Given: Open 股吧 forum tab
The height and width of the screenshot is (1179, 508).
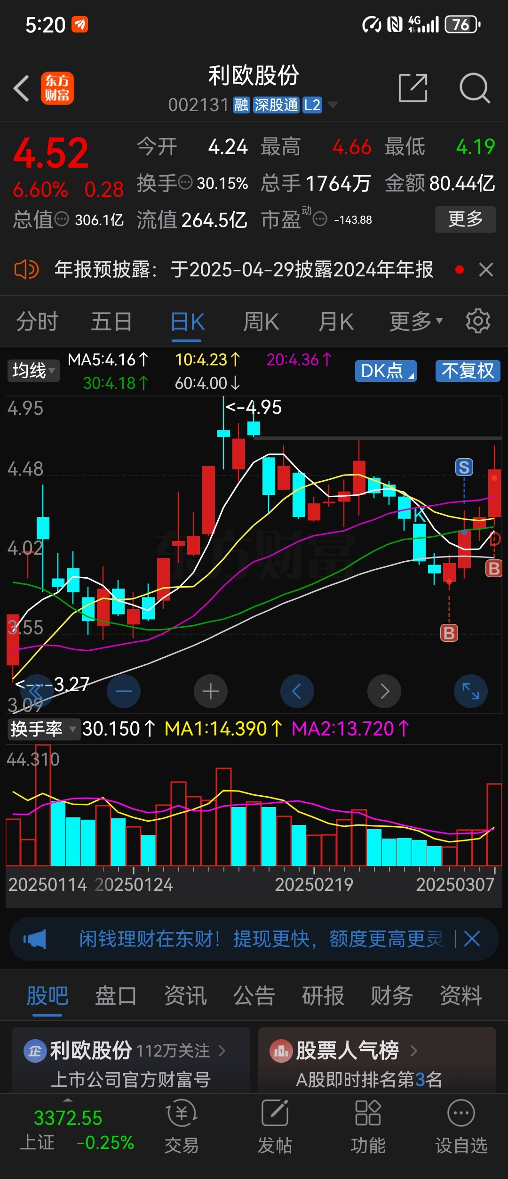Looking at the screenshot, I should 48,996.
